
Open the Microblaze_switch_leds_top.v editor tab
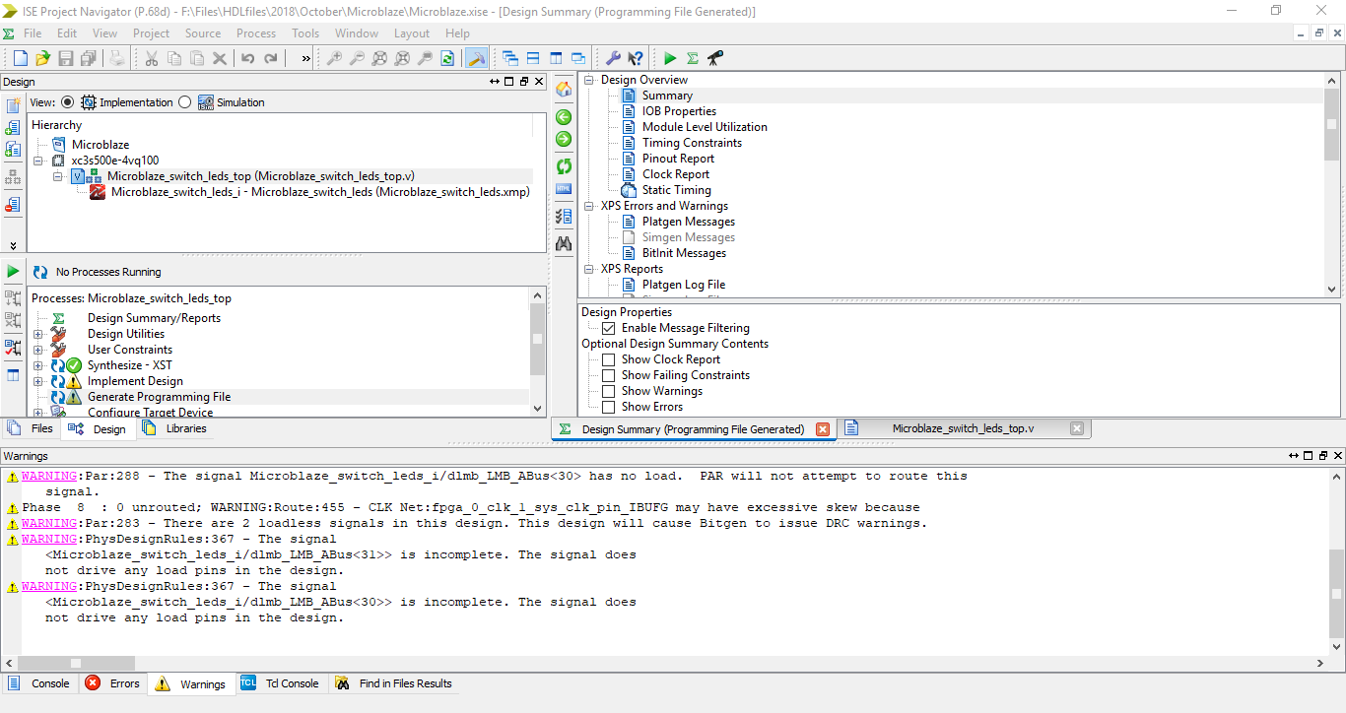coord(963,428)
